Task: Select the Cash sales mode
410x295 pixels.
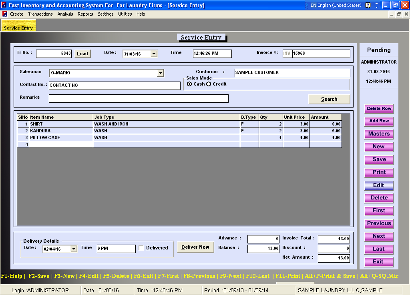Action: tap(189, 84)
